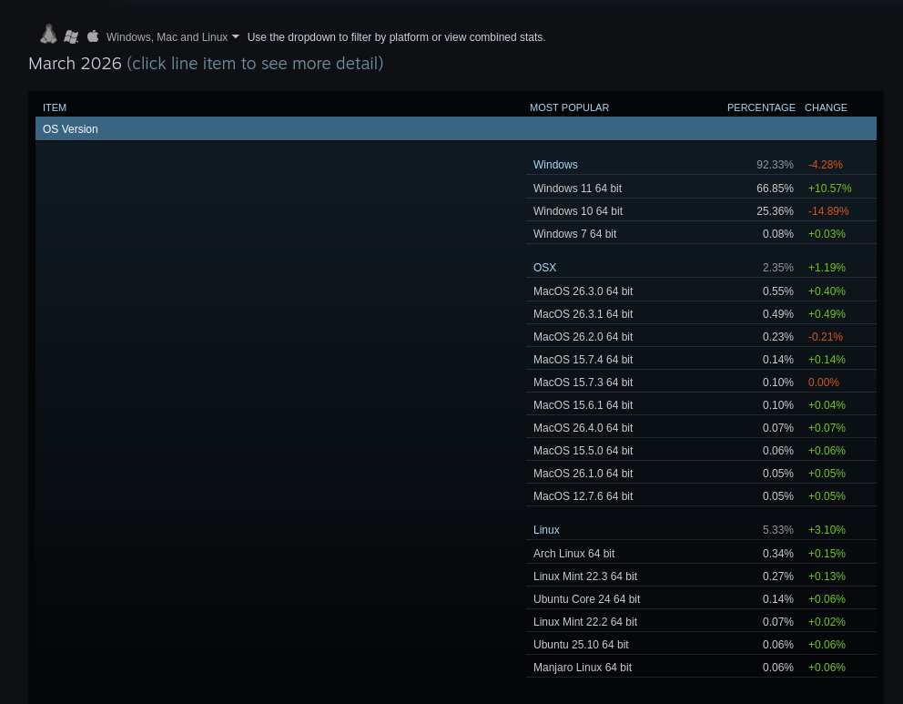Click the 0.34% Arch Linux percentage
This screenshot has height=704, width=903.
(x=778, y=553)
